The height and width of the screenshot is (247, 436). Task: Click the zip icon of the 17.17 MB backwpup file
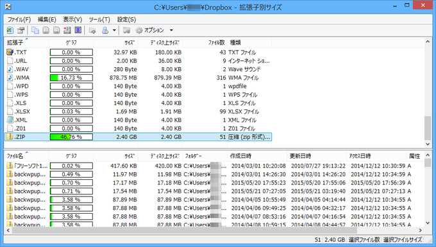pyautogui.click(x=10, y=182)
